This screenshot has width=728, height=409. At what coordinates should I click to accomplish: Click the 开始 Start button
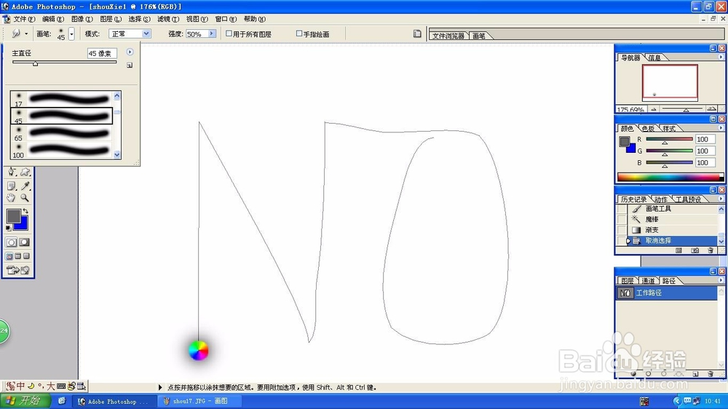click(25, 401)
